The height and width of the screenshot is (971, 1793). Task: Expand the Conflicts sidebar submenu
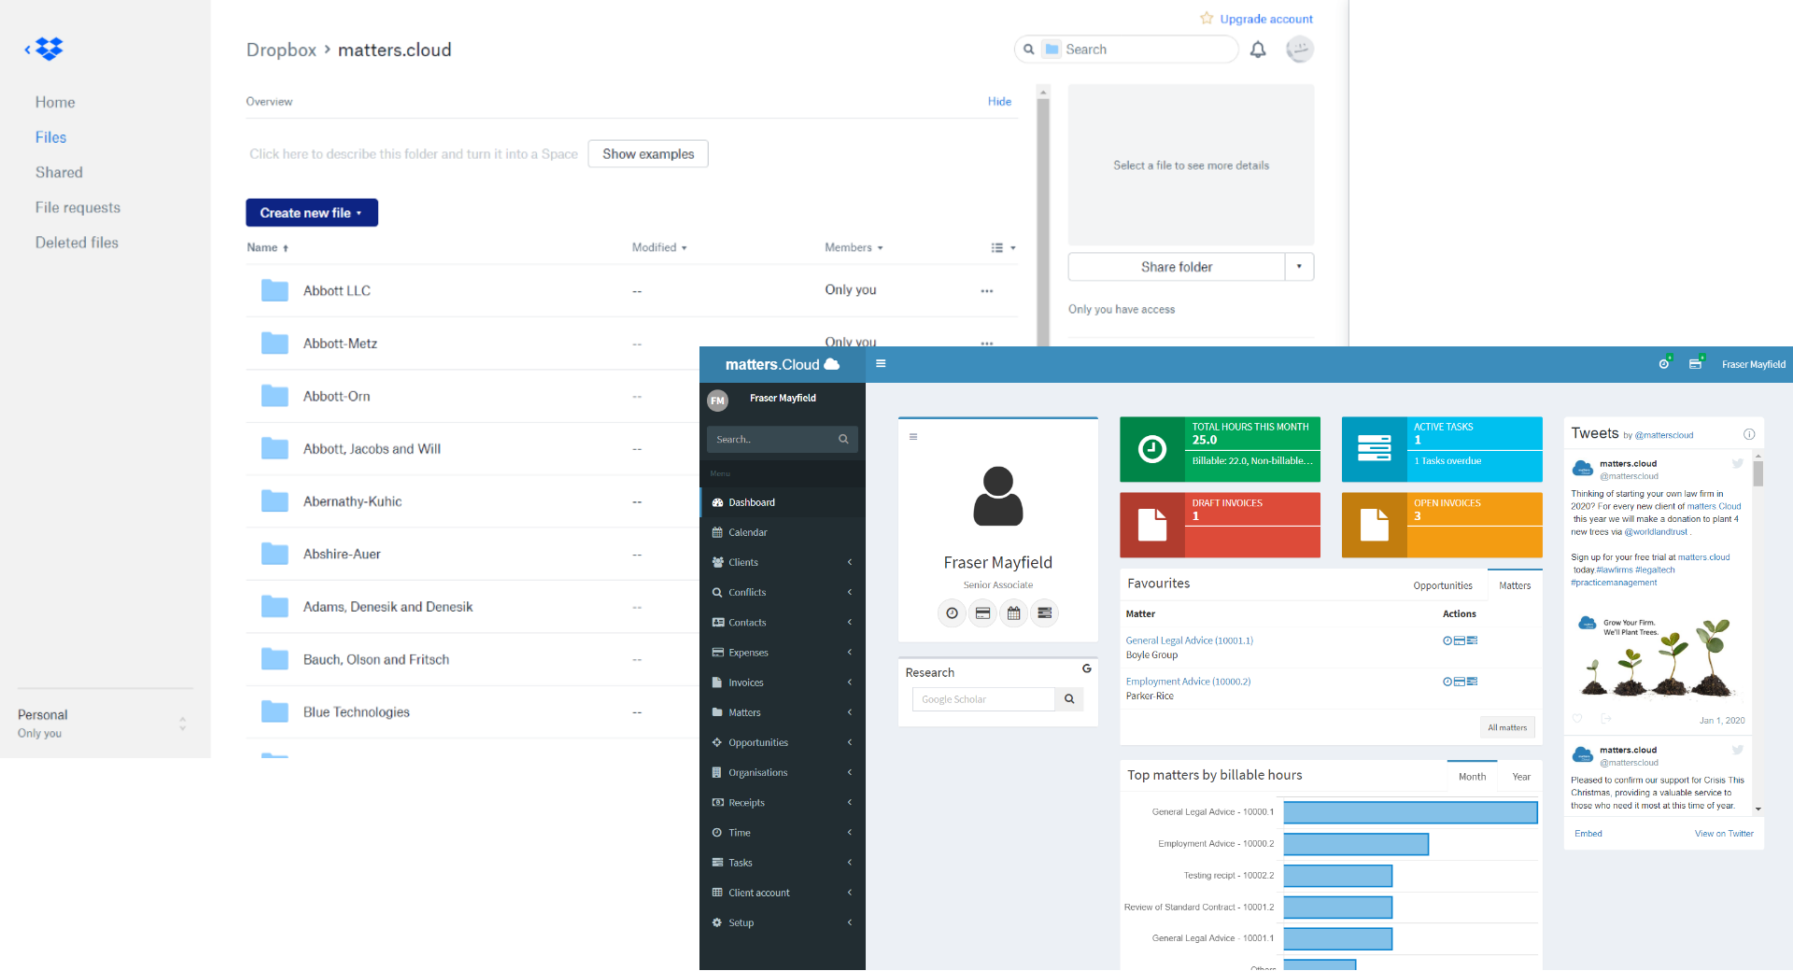[x=850, y=592]
